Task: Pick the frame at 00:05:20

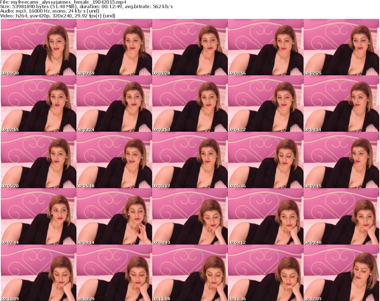Action: [x=39, y=160]
